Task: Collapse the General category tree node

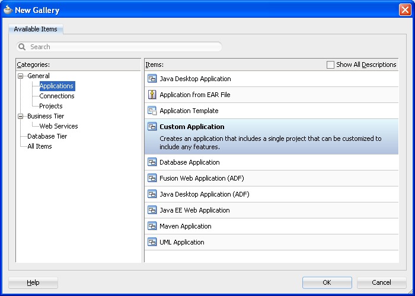Action: pos(21,76)
